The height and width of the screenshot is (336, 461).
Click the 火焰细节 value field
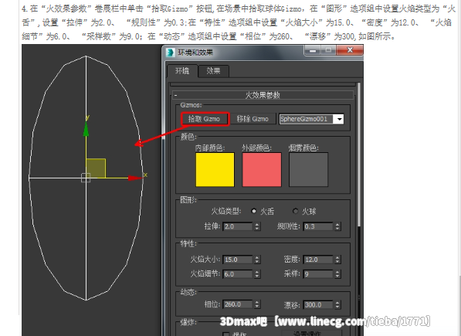tap(238, 274)
